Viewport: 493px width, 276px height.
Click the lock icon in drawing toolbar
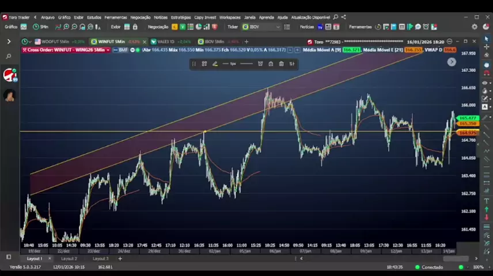tap(271, 64)
